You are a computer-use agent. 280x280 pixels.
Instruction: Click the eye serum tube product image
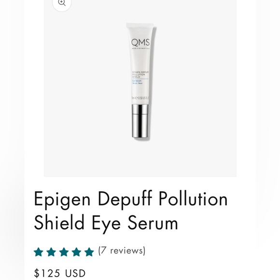[140, 81]
